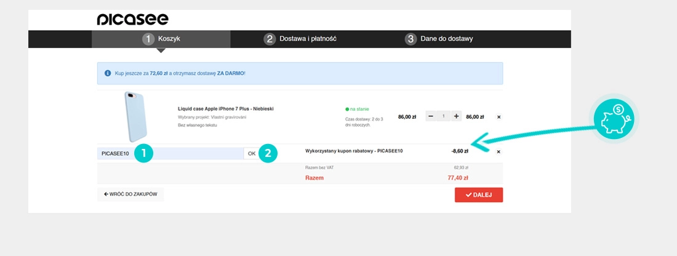
Task: Click the teal number 1 badge
Action: (x=143, y=153)
